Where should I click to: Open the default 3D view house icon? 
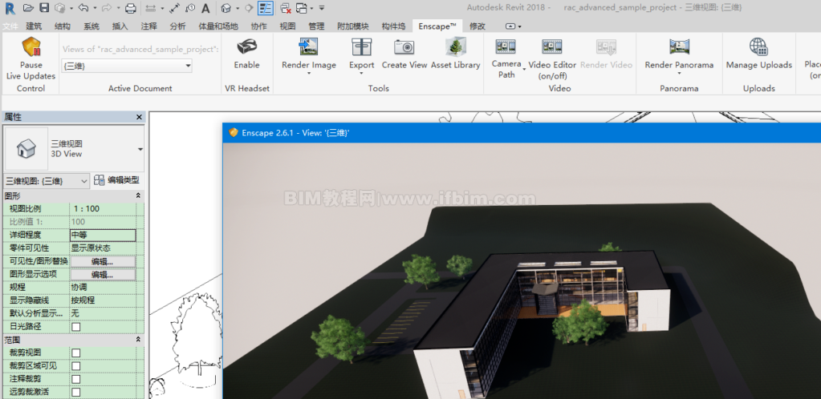coord(226,8)
